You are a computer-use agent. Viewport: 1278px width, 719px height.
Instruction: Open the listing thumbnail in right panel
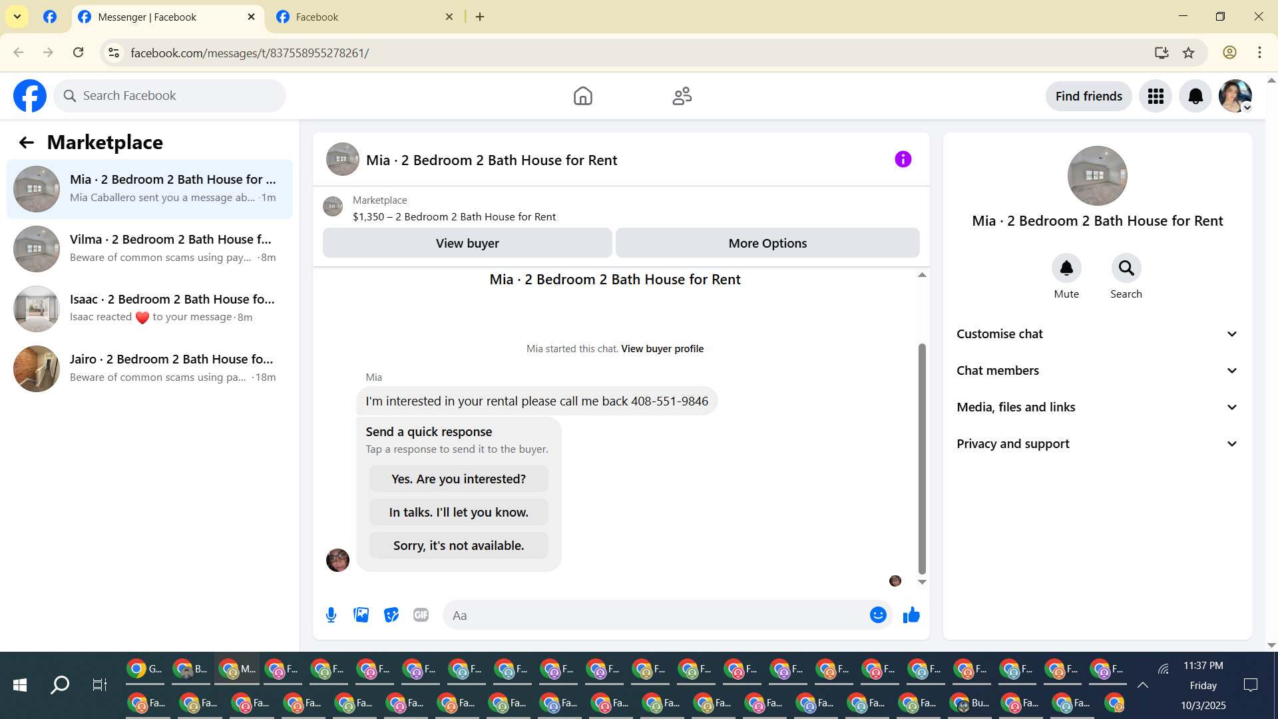(x=1097, y=176)
